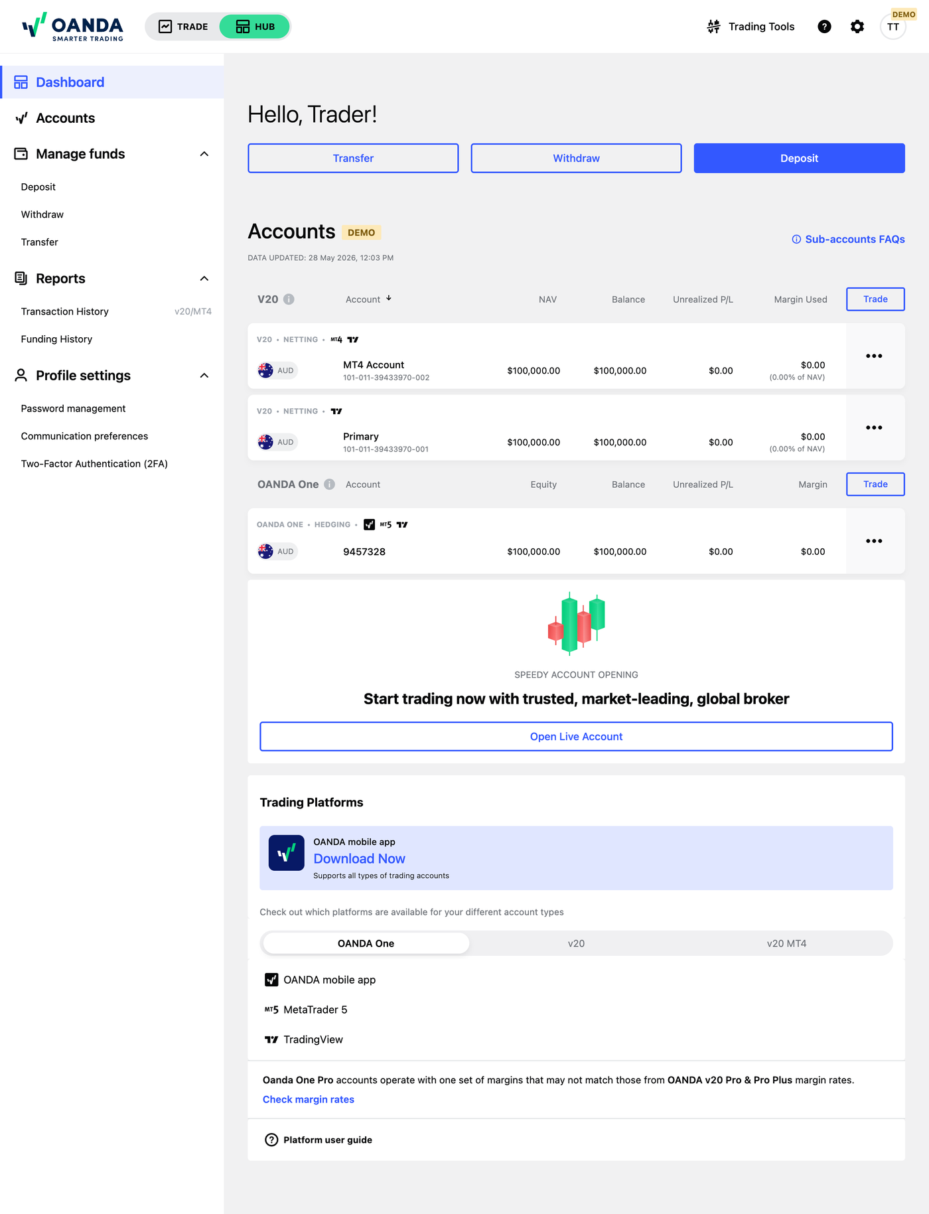Open Two-Factor Authentication (2FA) settings
Image resolution: width=929 pixels, height=1214 pixels.
pos(94,464)
